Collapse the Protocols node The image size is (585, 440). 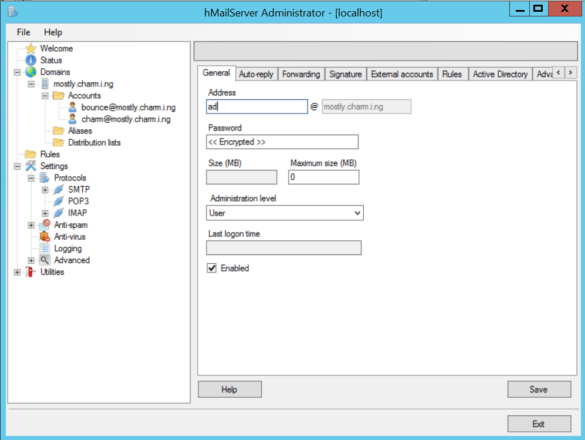pos(31,178)
